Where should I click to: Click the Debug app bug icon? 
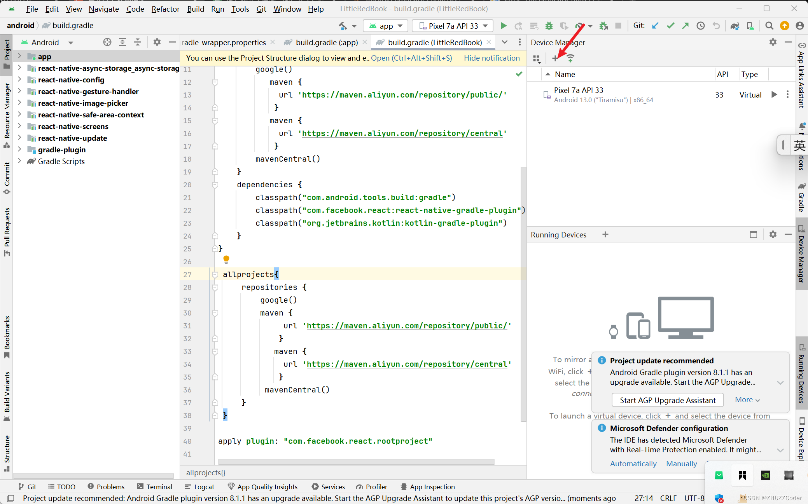pyautogui.click(x=549, y=26)
